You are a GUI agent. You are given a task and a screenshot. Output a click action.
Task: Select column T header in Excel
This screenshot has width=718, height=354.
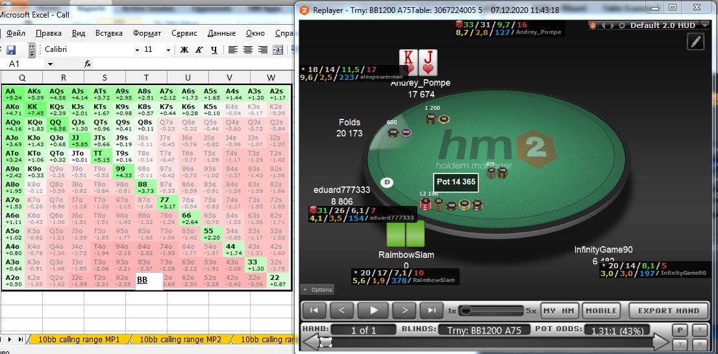[146, 77]
